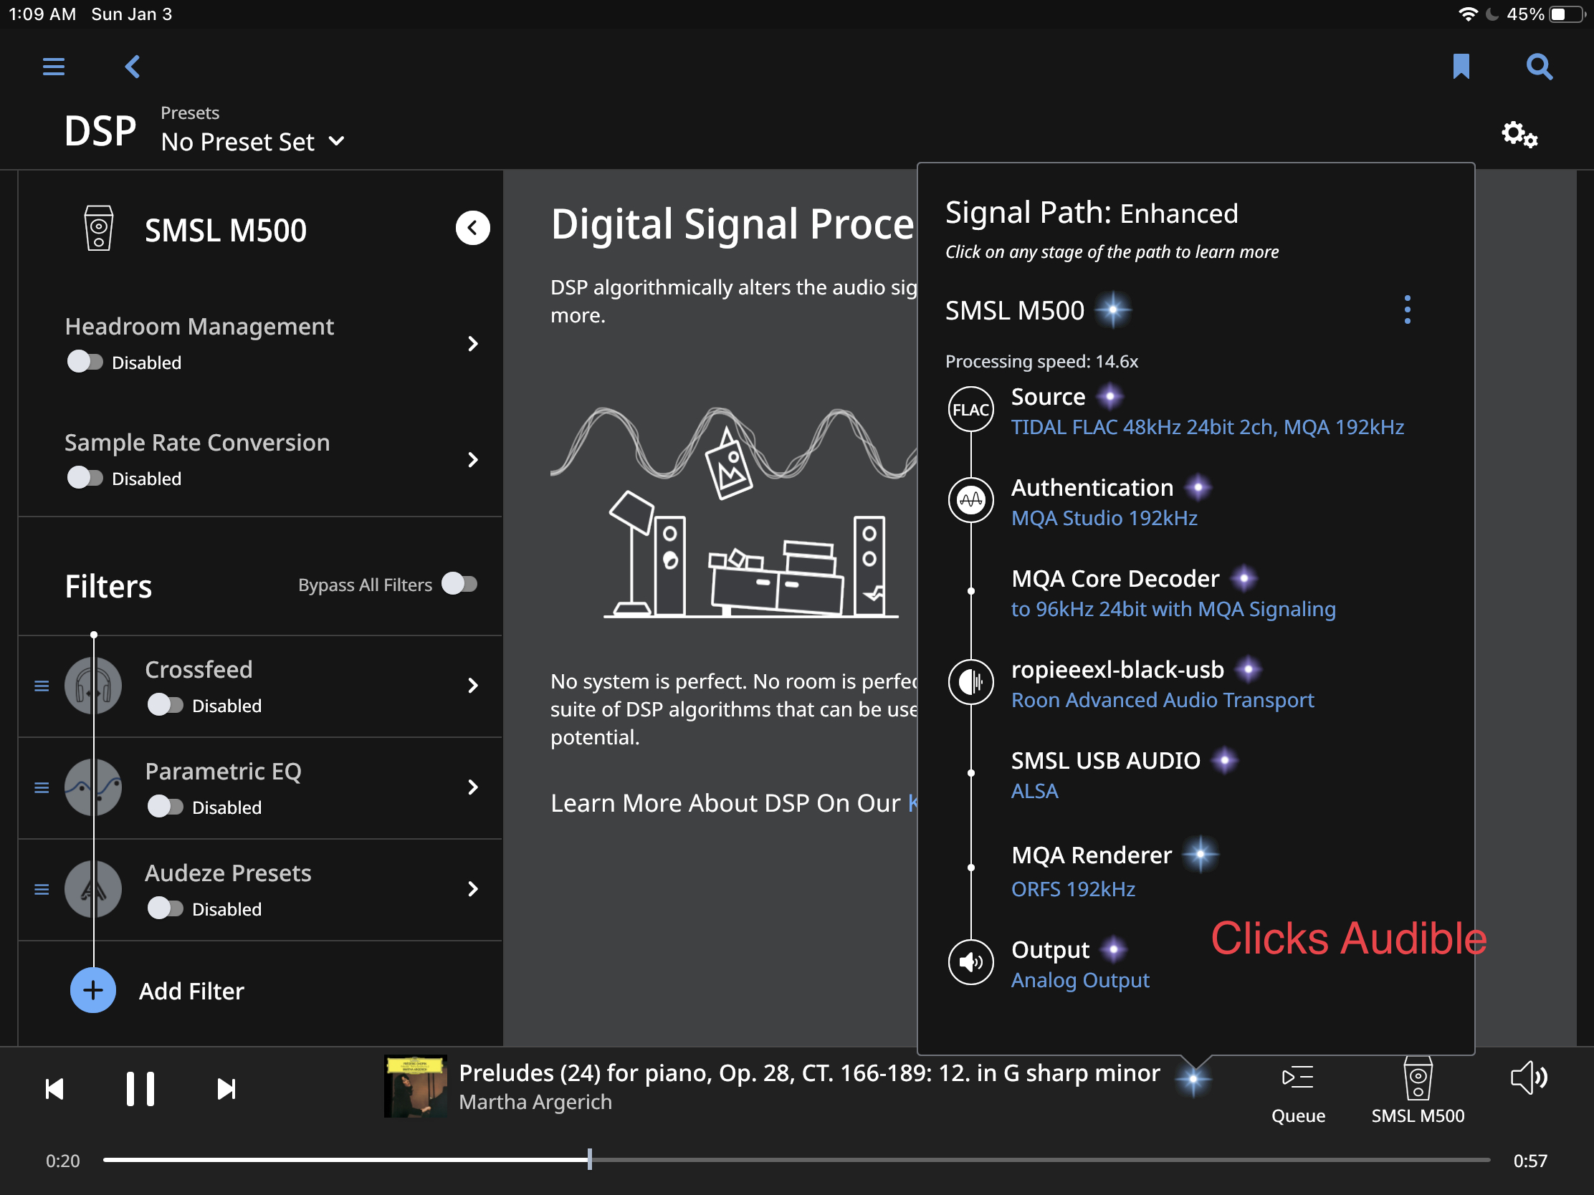Image resolution: width=1594 pixels, height=1195 pixels.
Task: Click the Wi-Fi status icon
Action: pos(1467,14)
